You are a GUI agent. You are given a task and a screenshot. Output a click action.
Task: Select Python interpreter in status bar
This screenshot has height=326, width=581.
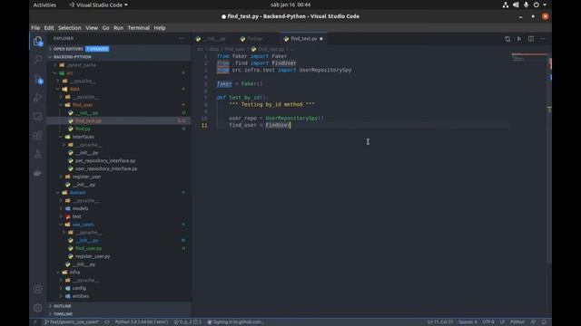(x=142, y=322)
